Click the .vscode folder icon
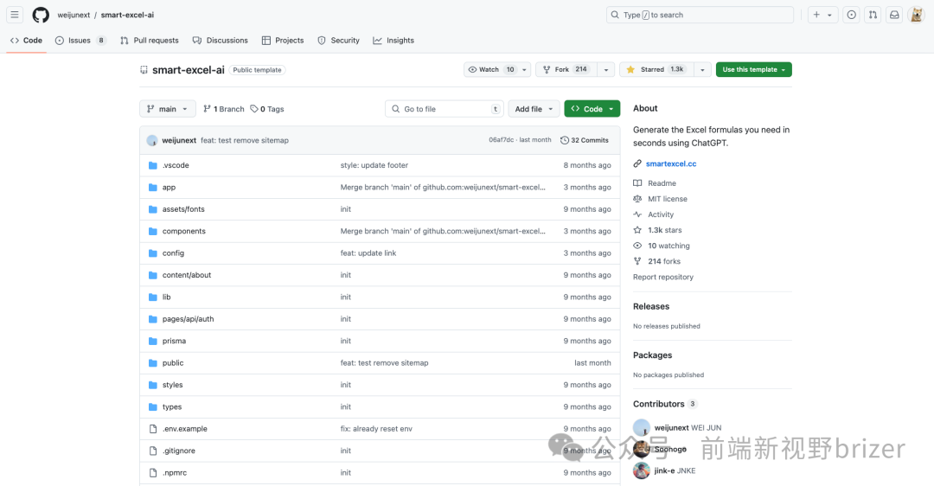 (x=153, y=165)
